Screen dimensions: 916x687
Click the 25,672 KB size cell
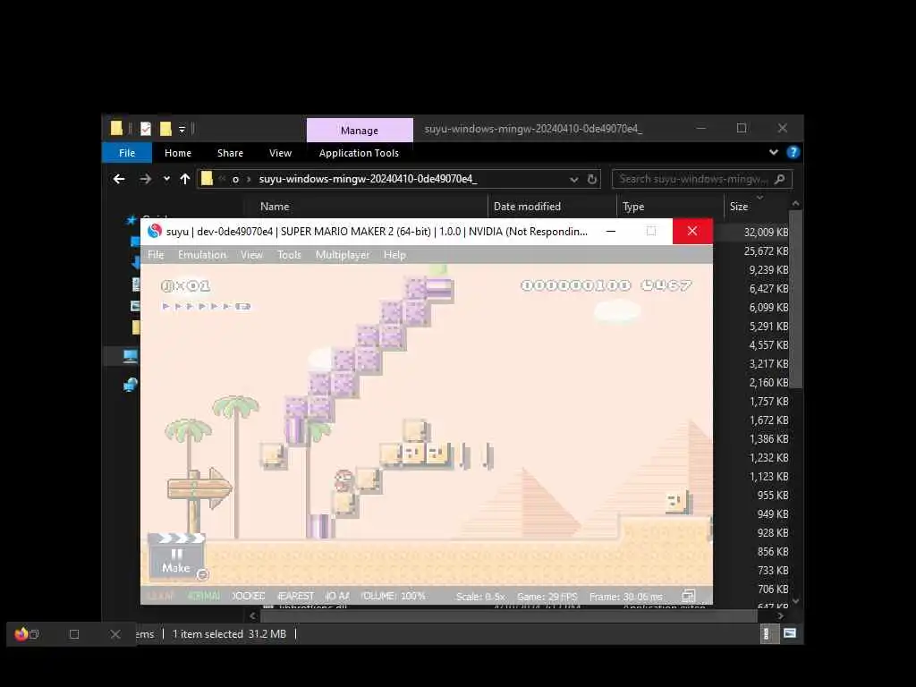pos(766,251)
